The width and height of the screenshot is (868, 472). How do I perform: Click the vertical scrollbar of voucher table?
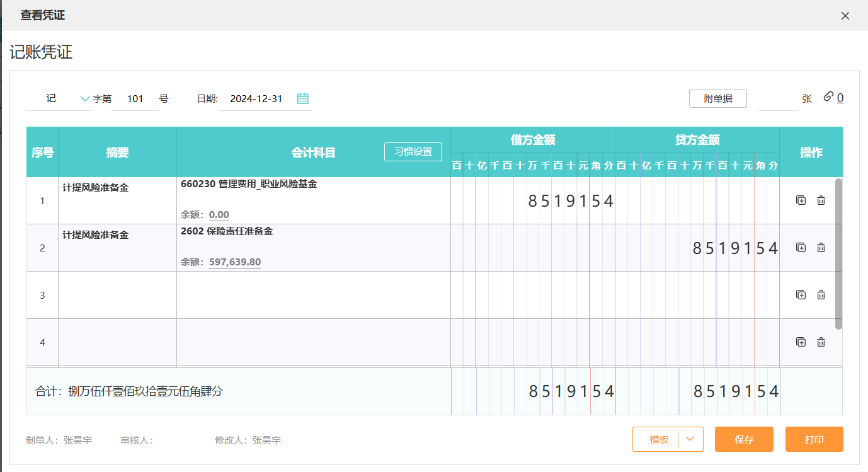838,253
